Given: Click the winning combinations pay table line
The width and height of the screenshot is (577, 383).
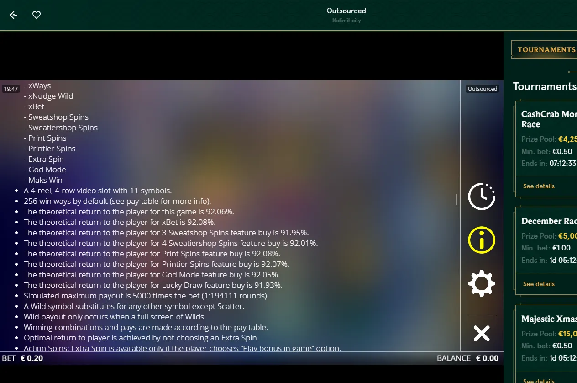Looking at the screenshot, I should coord(146,327).
